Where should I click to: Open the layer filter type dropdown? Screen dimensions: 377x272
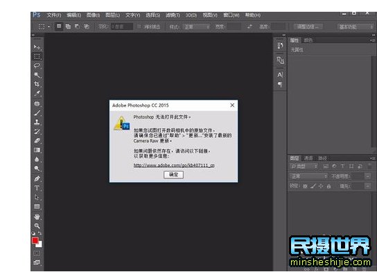pos(304,166)
